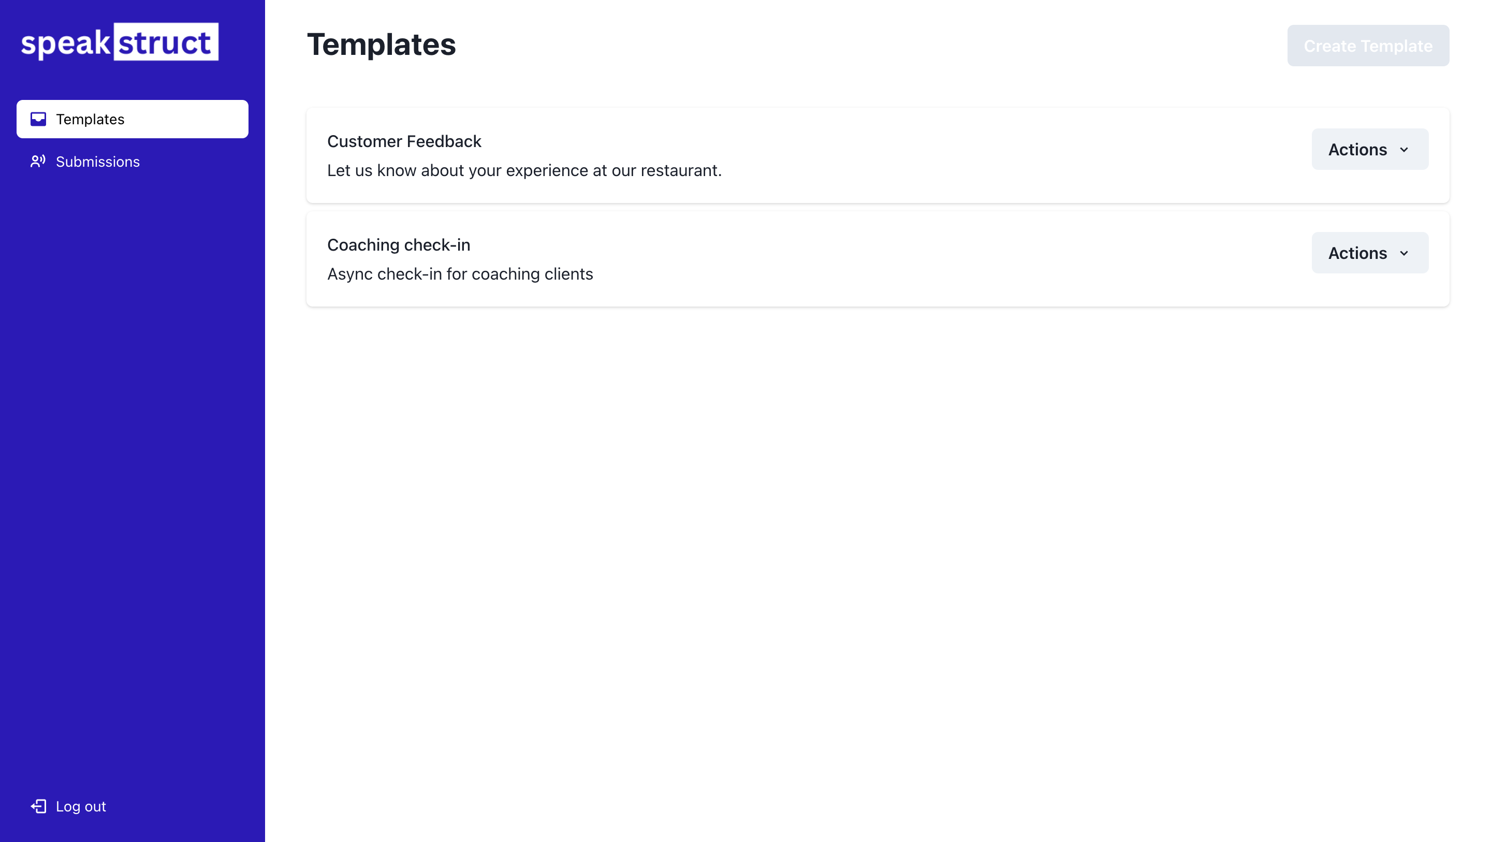Image resolution: width=1491 pixels, height=842 pixels.
Task: Click the Create Template button
Action: [1368, 46]
